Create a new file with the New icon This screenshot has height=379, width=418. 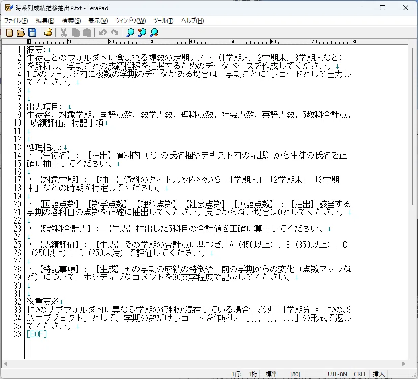pyautogui.click(x=9, y=33)
